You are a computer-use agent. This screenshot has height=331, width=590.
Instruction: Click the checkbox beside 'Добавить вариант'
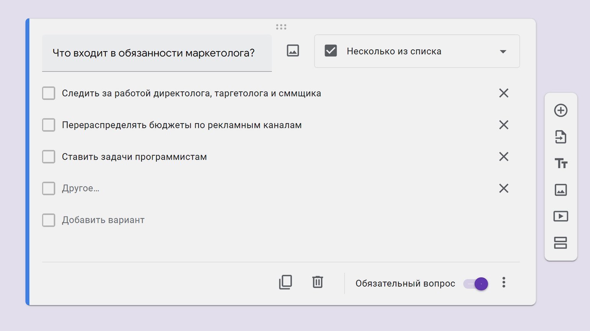49,220
